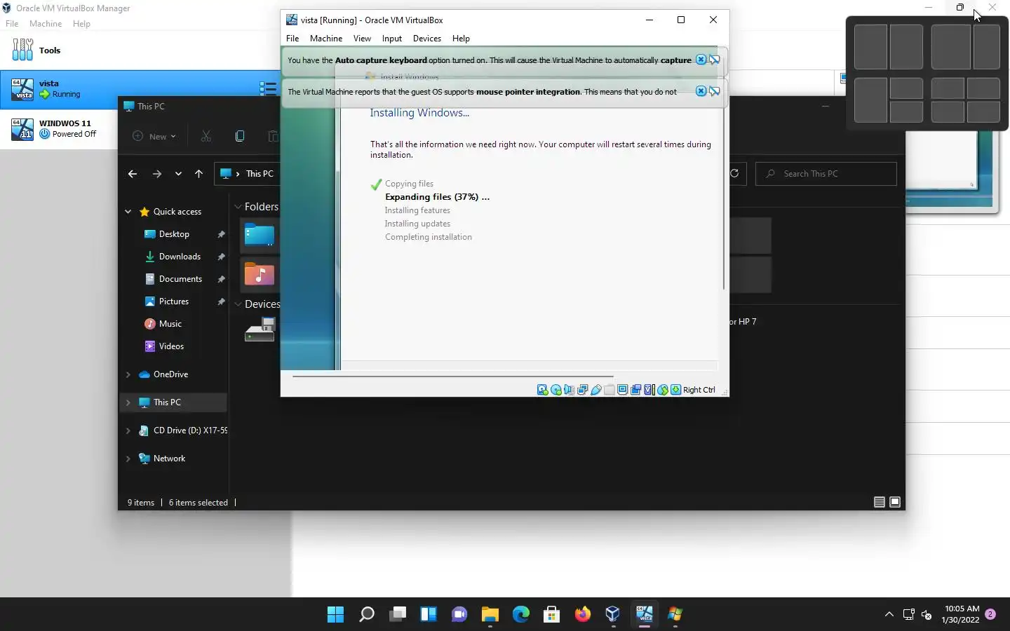Viewport: 1010px width, 631px height.
Task: Open Firefox from the taskbar
Action: pyautogui.click(x=582, y=614)
